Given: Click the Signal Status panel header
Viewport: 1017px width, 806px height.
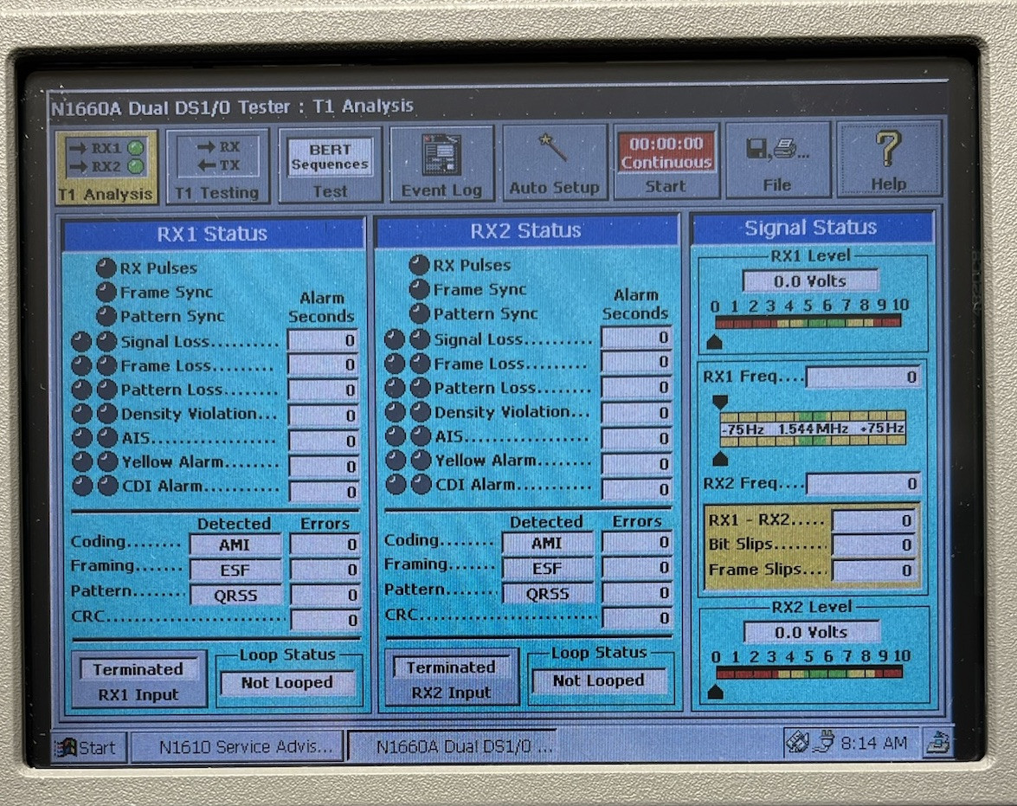Looking at the screenshot, I should pyautogui.click(x=811, y=228).
